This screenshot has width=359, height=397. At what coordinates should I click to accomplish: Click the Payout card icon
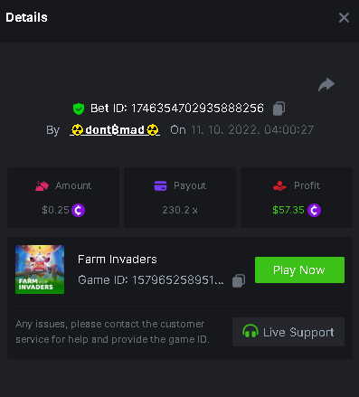tap(160, 185)
